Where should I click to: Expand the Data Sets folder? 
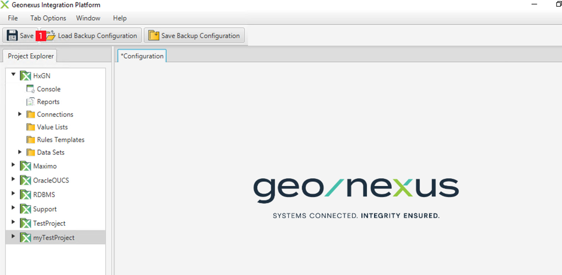tap(20, 152)
